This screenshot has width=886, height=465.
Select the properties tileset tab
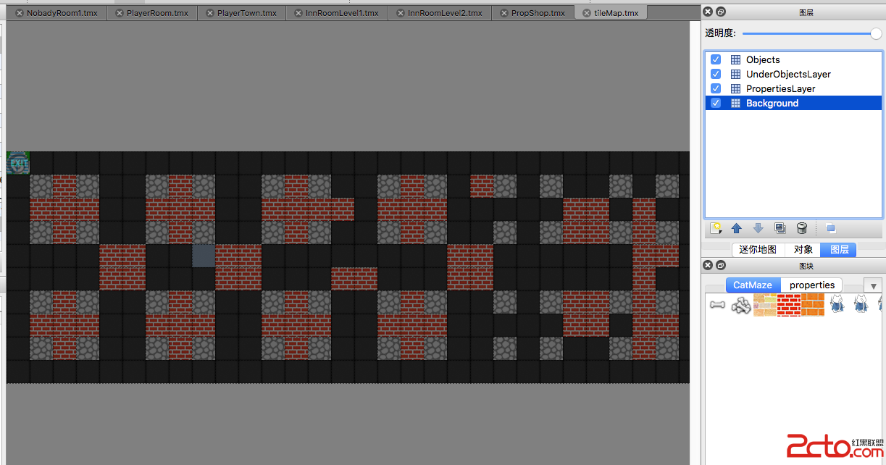point(812,285)
